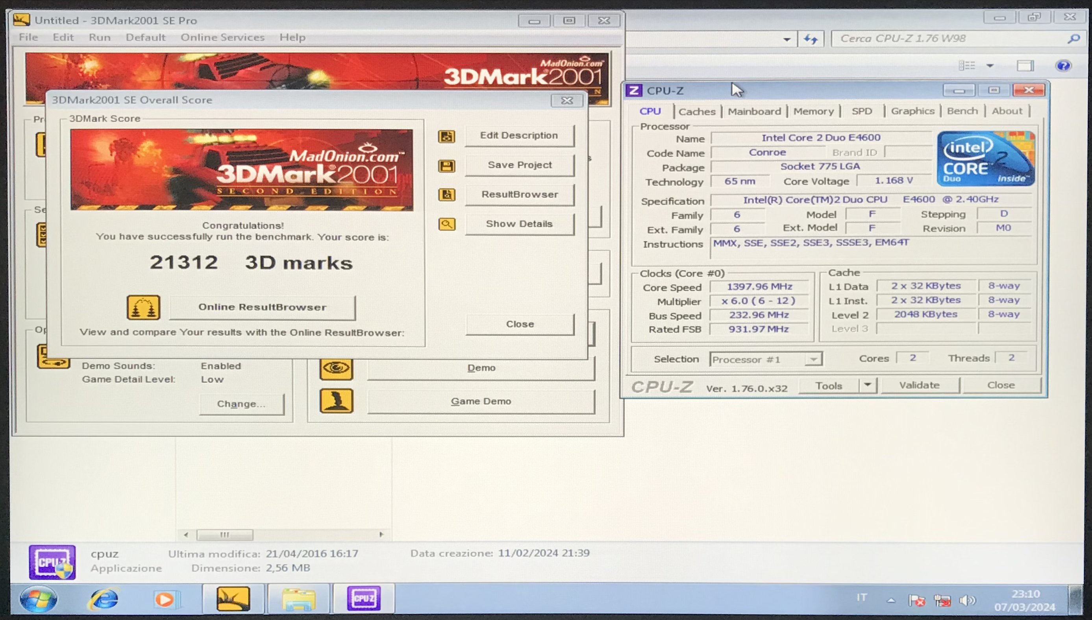
Task: Click the Edit Description notepad icon
Action: click(446, 136)
